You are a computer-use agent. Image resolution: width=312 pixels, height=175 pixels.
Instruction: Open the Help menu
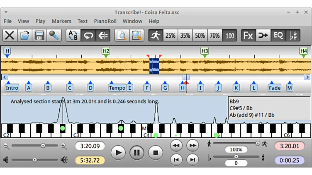[x=154, y=21]
